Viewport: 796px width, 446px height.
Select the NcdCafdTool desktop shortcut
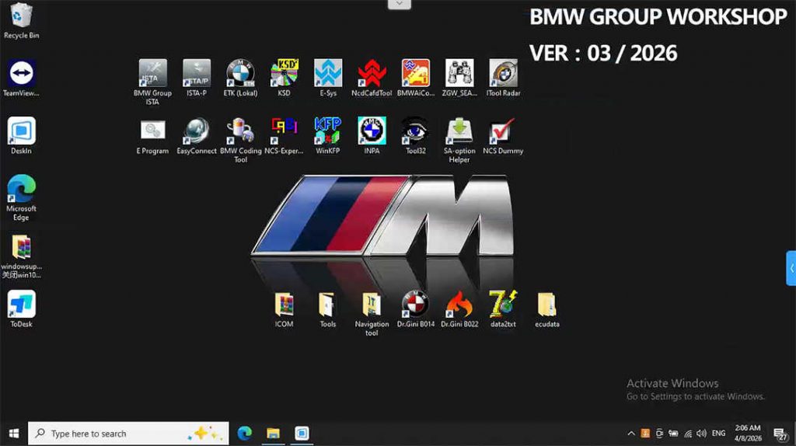(x=372, y=74)
